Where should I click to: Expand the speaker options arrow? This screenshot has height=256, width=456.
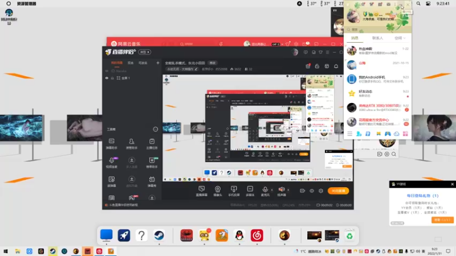288,190
